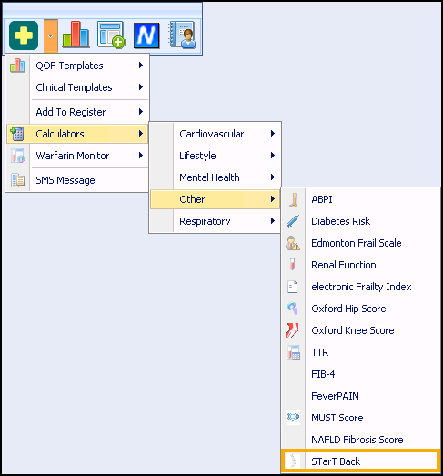The image size is (443, 476).
Task: Launch the Diabetes Risk calculator
Action: (x=360, y=221)
